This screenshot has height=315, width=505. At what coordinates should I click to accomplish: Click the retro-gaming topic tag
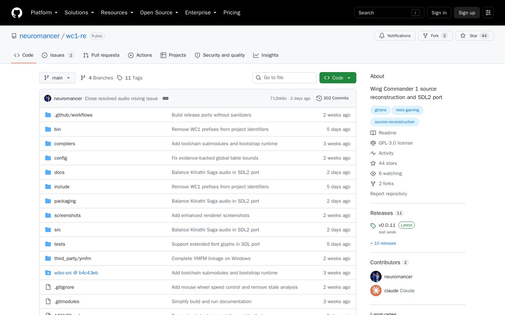tap(408, 110)
